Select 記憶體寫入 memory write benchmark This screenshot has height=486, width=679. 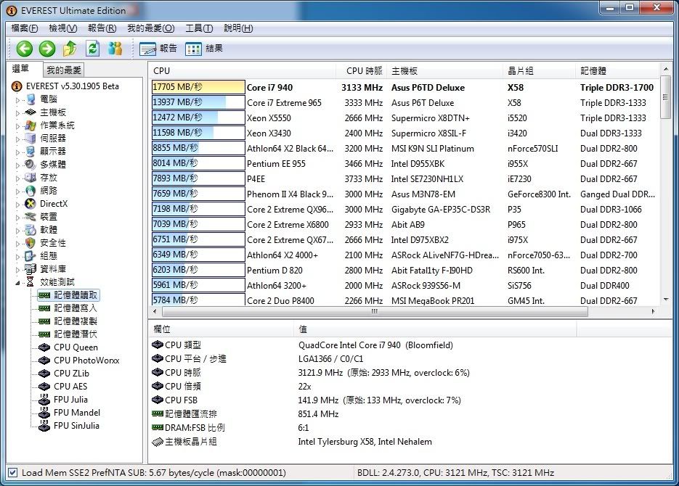[76, 308]
